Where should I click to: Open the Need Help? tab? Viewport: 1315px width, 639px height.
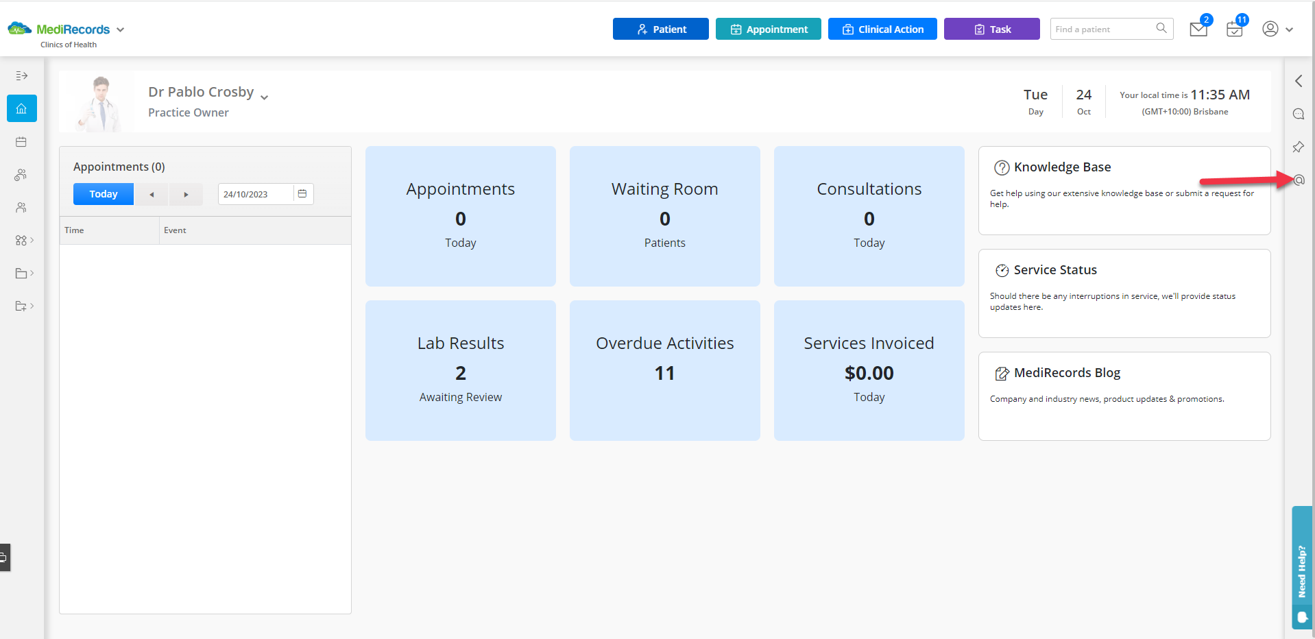click(1302, 568)
